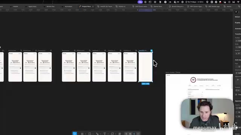Select the Variation 1 frame thumbnail
Viewport: 241px width, 135px height.
click(x=99, y=67)
